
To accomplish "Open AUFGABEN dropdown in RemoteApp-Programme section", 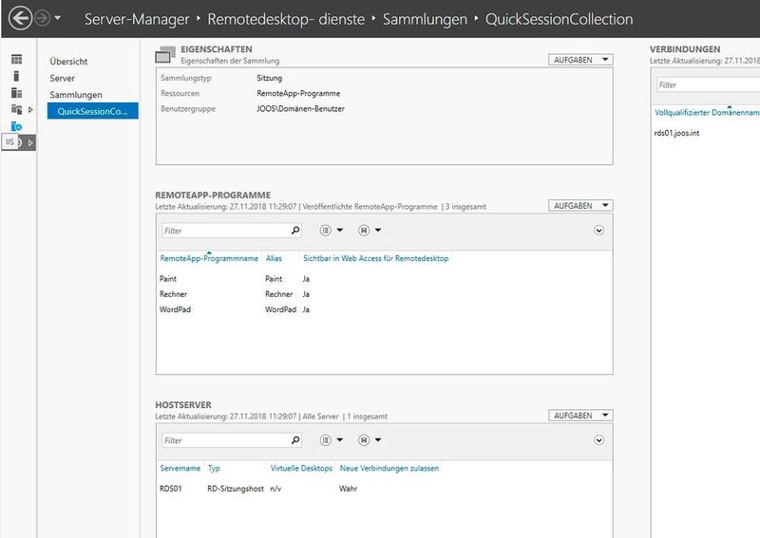I will (x=580, y=205).
